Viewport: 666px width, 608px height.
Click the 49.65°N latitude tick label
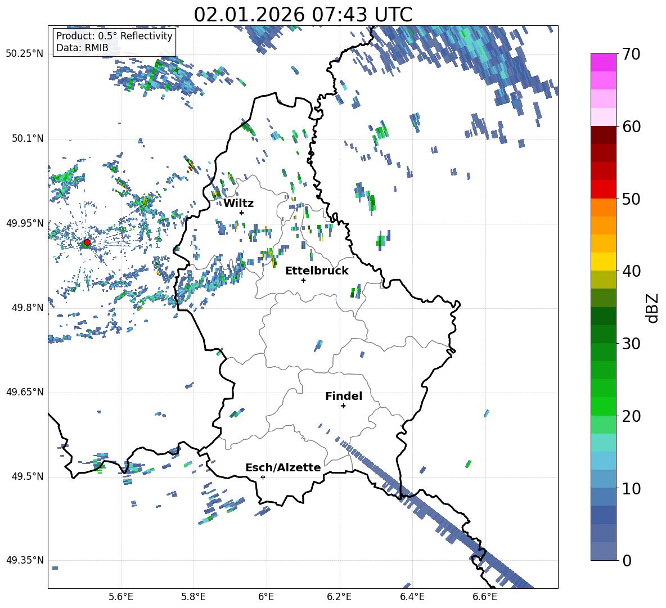click(25, 393)
